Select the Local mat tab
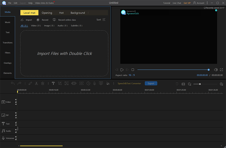This screenshot has width=226, height=148. click(29, 13)
